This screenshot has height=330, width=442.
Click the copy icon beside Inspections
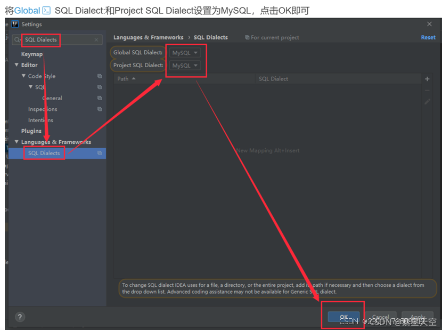99,109
